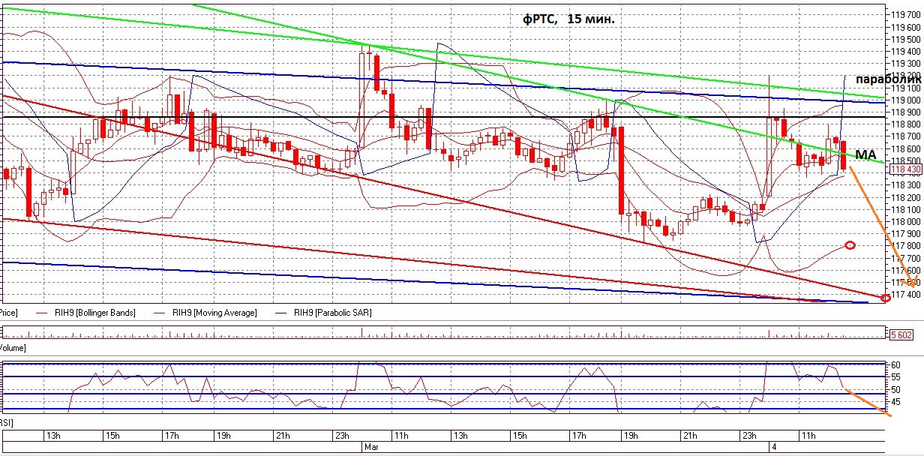
Task: Click the RSI scale value 60
Action: (895, 365)
